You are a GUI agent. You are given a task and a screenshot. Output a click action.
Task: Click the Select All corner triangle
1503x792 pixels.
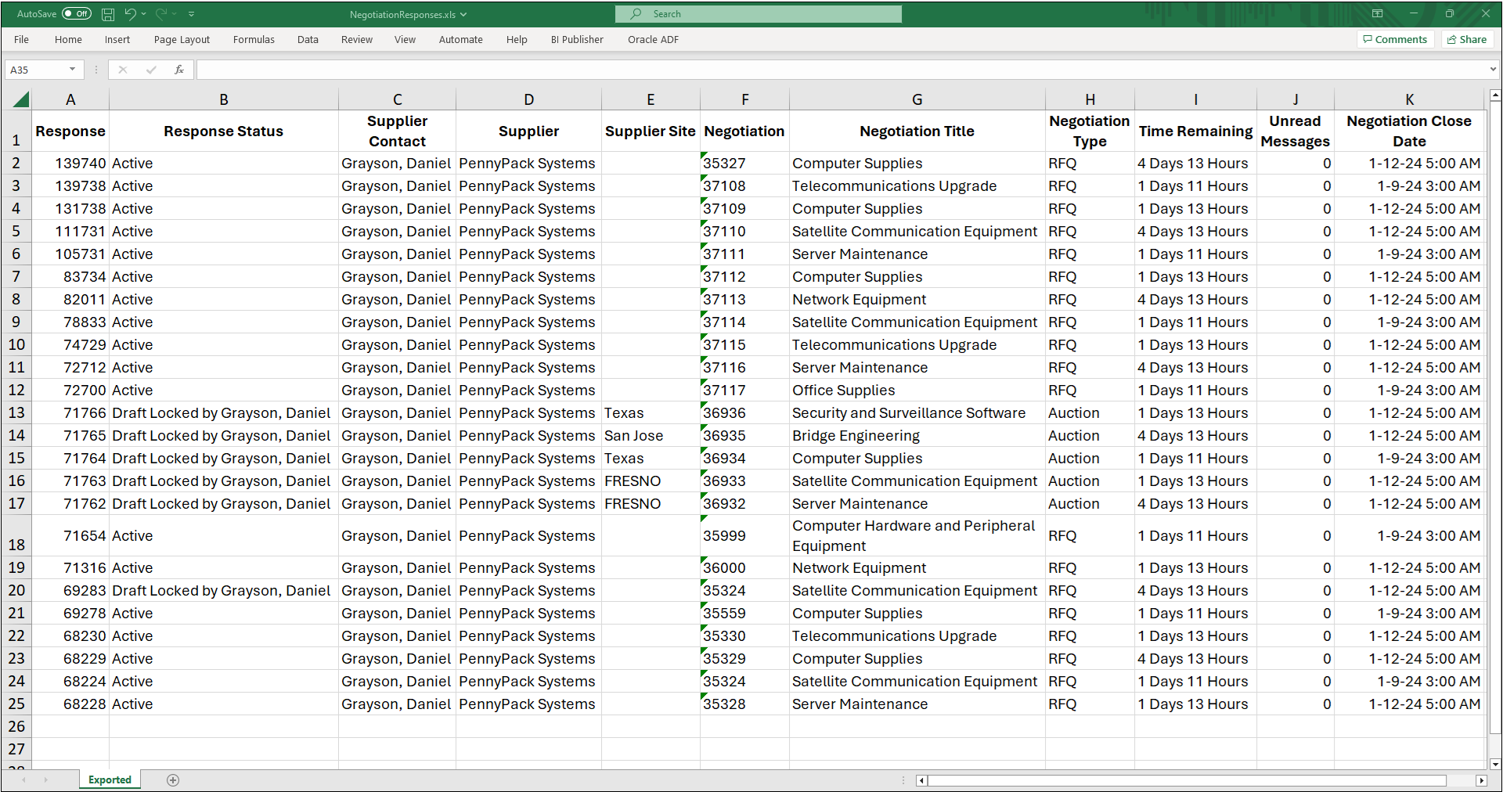tap(21, 99)
